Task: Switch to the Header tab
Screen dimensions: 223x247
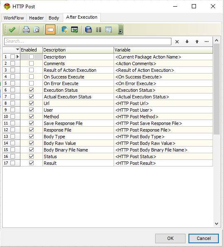Action: click(36, 18)
